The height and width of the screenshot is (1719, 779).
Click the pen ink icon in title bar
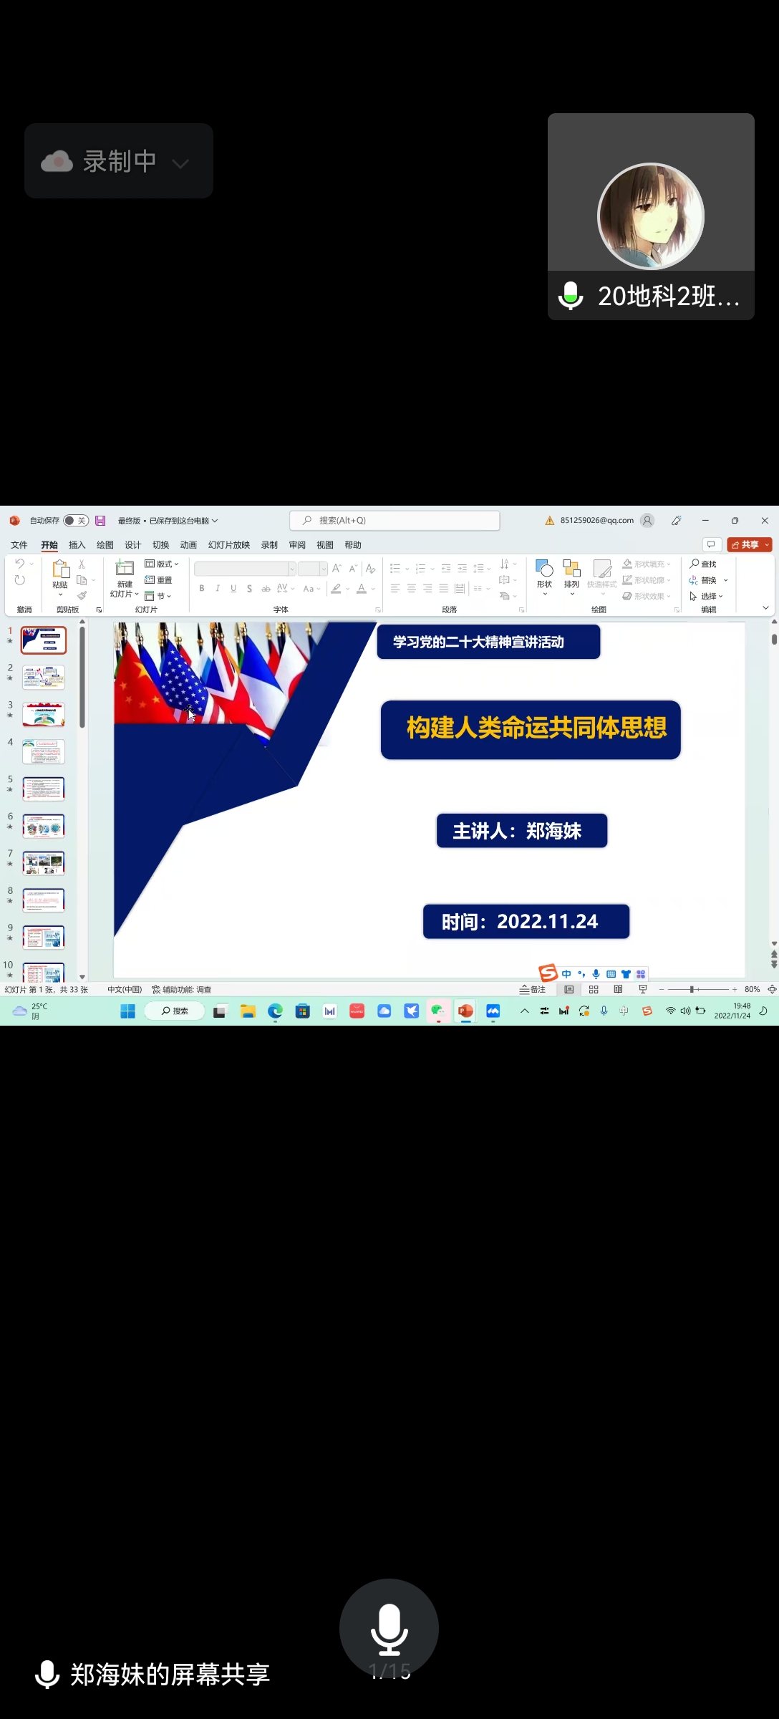(677, 521)
